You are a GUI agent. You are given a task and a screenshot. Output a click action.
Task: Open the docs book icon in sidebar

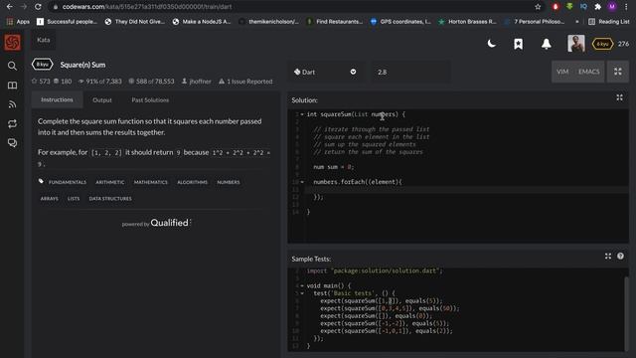point(12,86)
